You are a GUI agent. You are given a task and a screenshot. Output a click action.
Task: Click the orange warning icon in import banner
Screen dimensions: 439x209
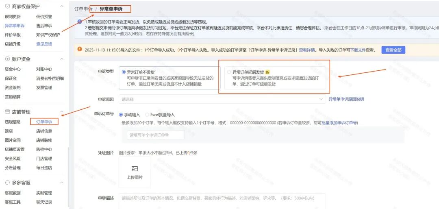[x=80, y=50]
